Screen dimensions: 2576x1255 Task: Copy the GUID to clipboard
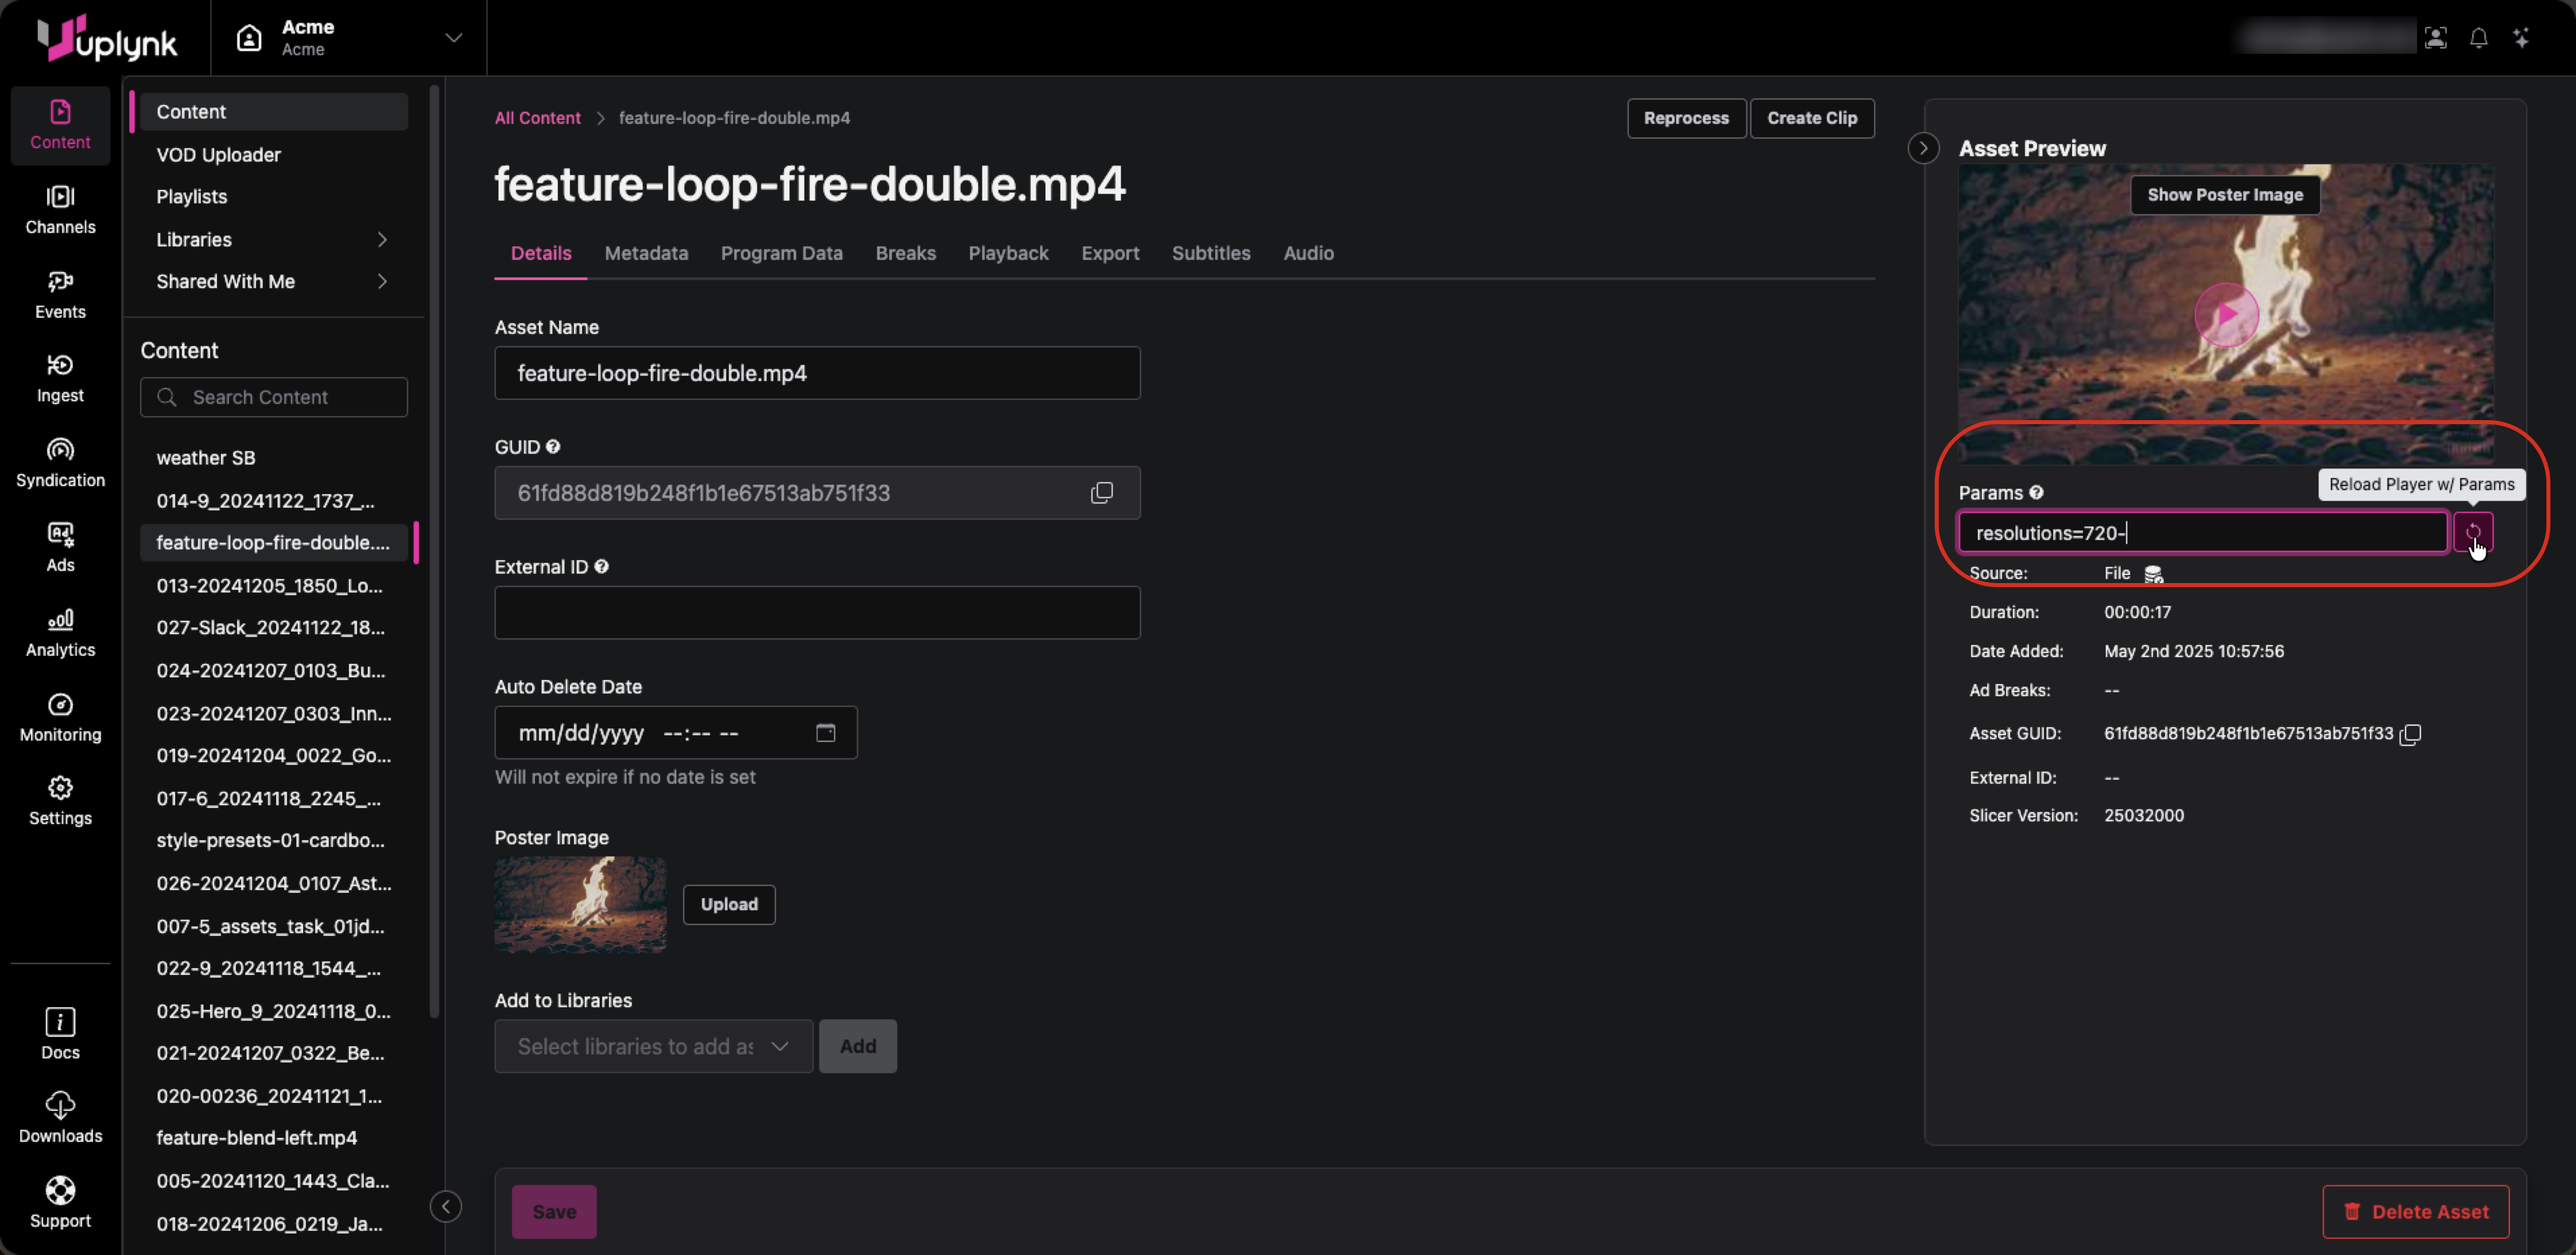(x=1101, y=493)
